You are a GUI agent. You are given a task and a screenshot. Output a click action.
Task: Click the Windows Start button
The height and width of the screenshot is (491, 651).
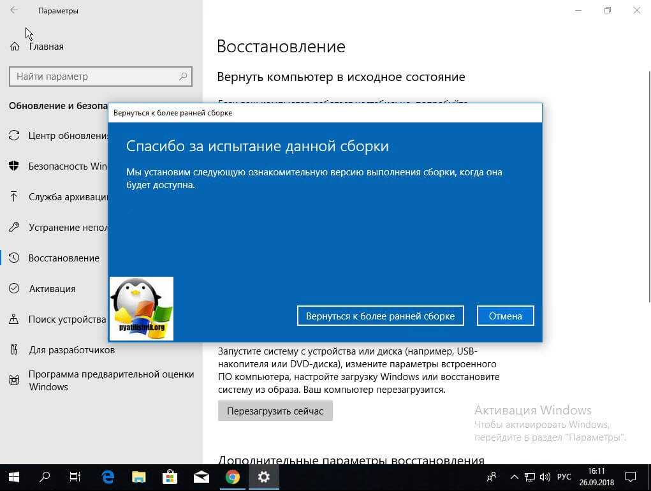tap(14, 476)
